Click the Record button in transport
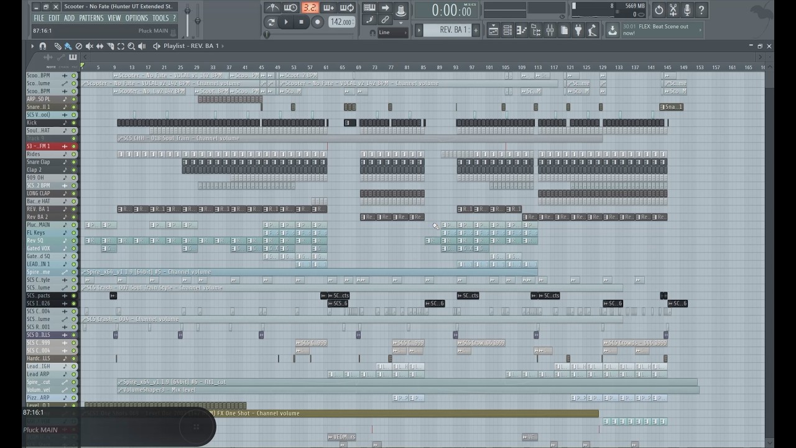Image resolution: width=796 pixels, height=448 pixels. click(317, 22)
